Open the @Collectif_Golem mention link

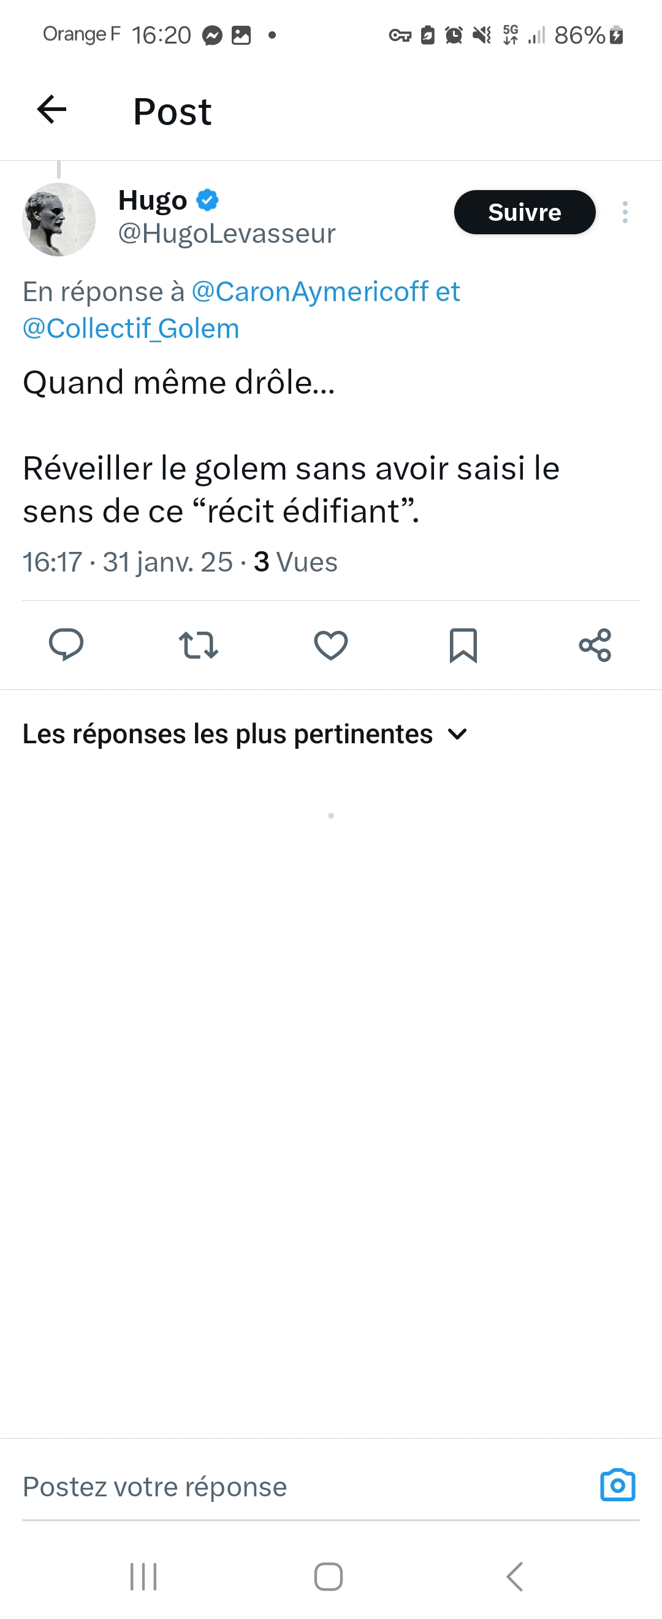131,329
